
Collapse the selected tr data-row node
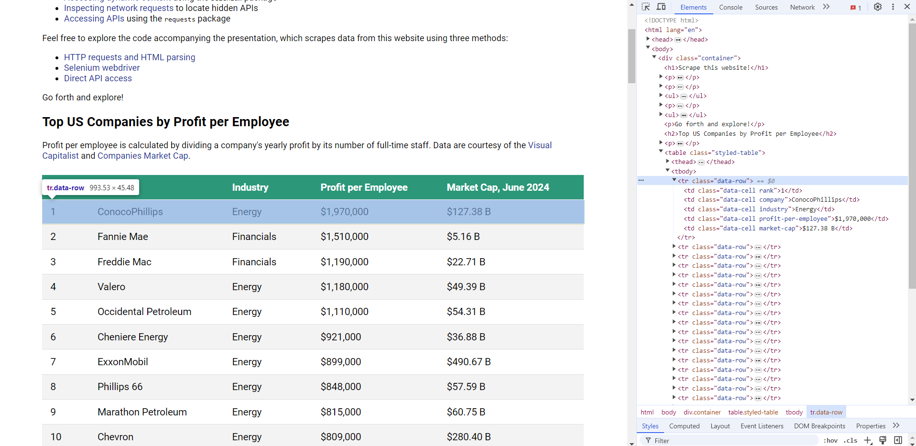pos(674,180)
